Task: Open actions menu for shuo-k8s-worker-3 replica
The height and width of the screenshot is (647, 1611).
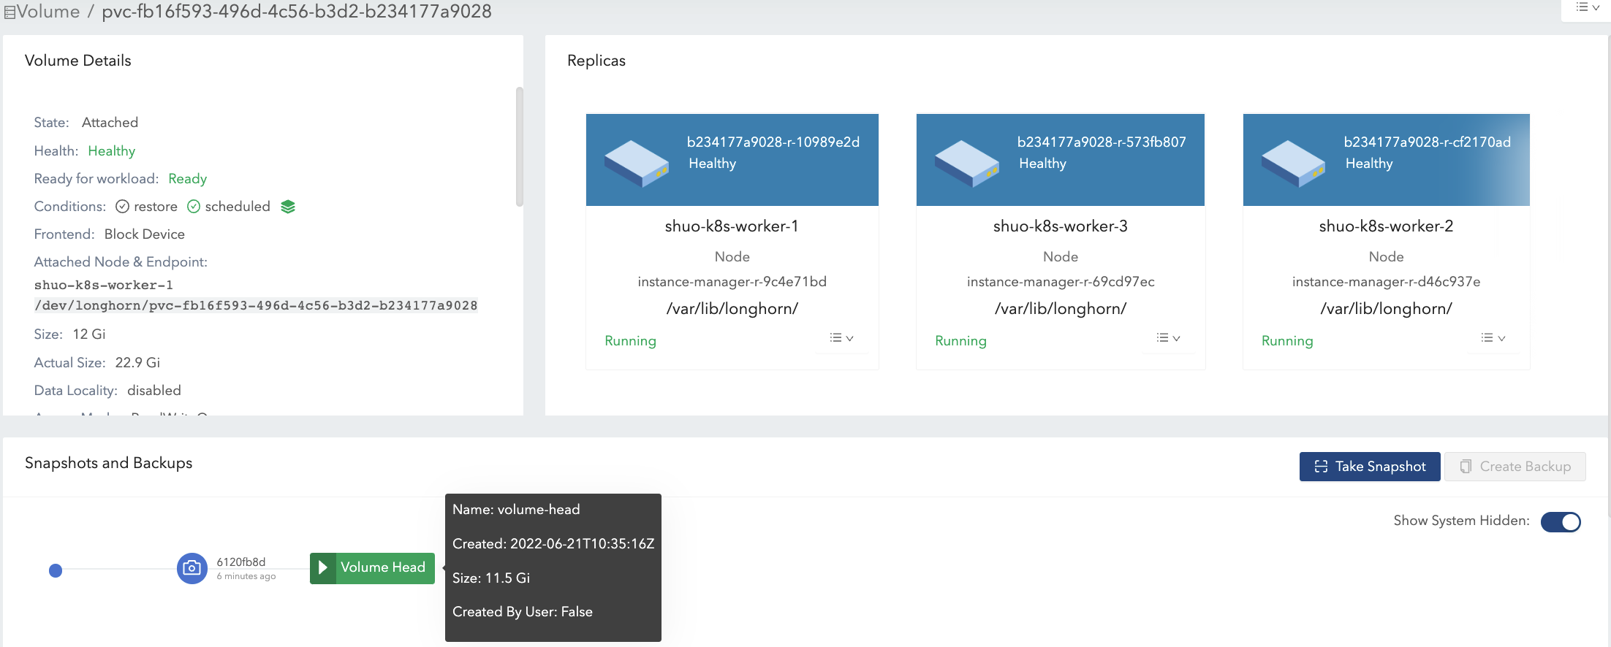Action: (x=1168, y=338)
